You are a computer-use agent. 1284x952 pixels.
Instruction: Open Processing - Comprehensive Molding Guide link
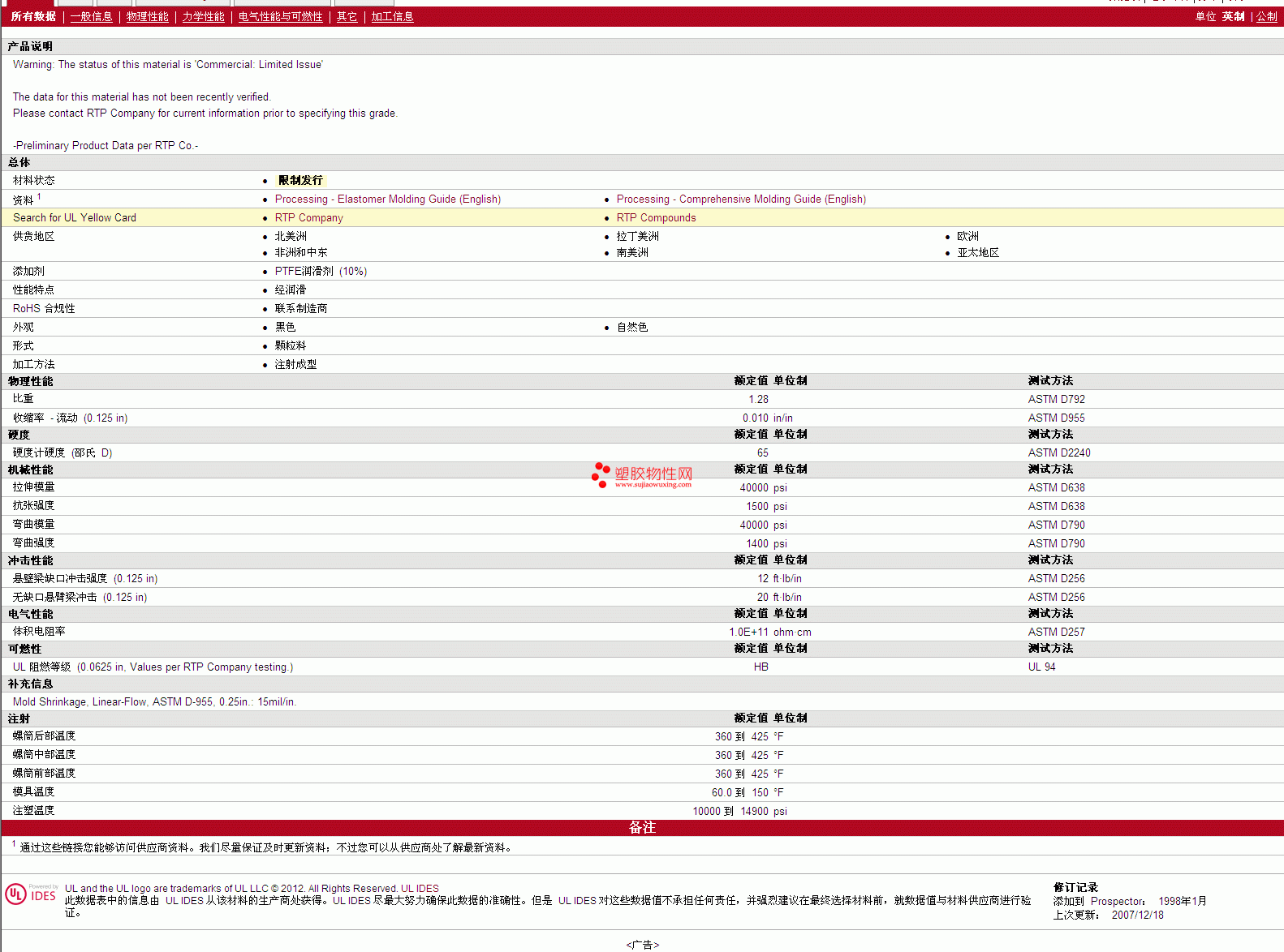(741, 199)
